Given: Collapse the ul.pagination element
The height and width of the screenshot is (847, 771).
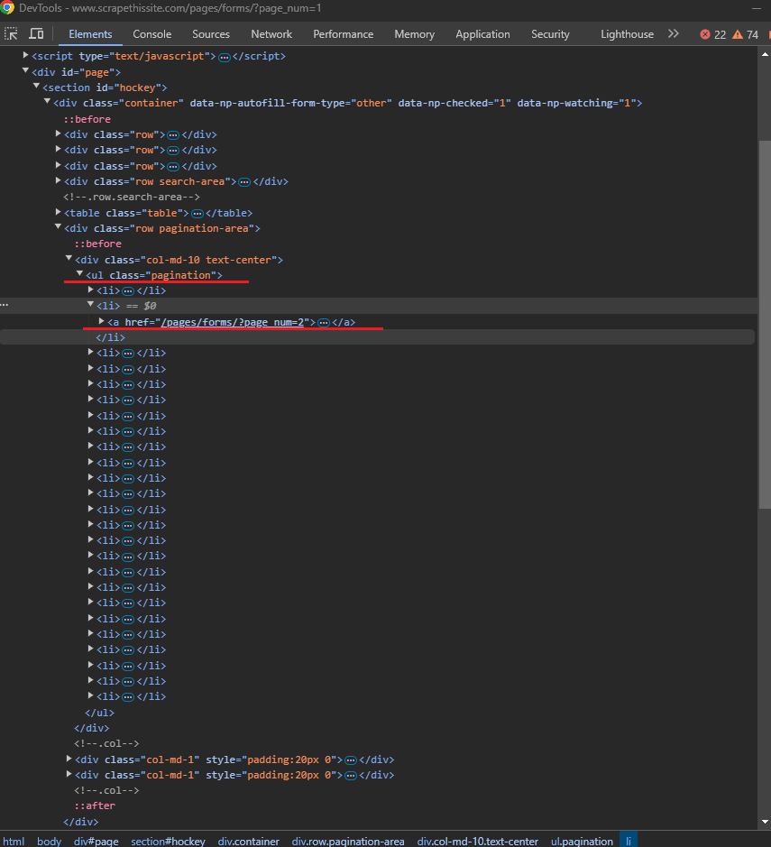Looking at the screenshot, I should click(80, 274).
